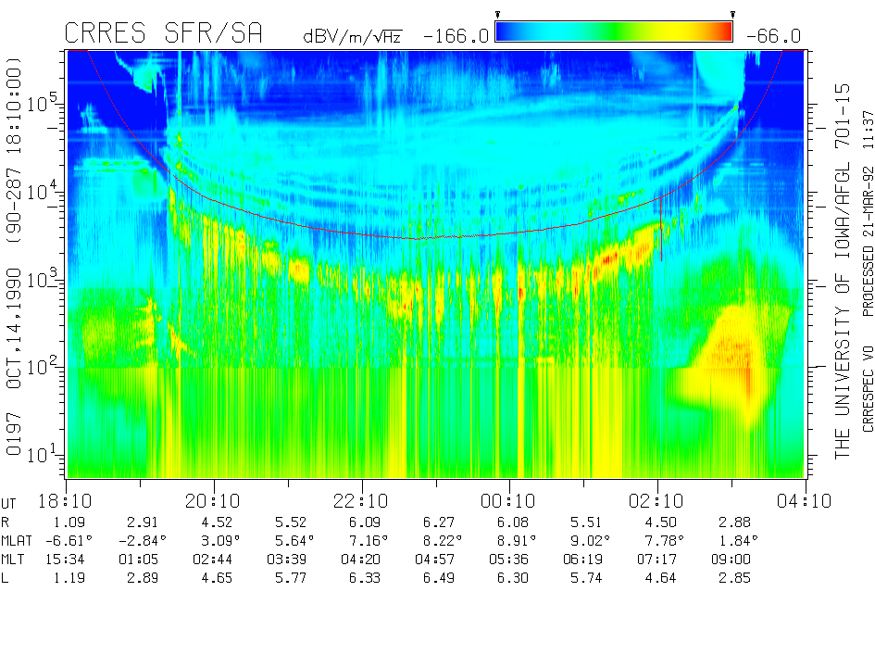Click the 'MLAT' row header
Viewport: 875px width, 667px height.
coord(16,541)
